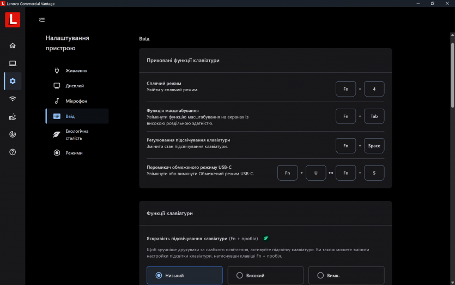This screenshot has width=455, height=285.
Task: Click the red Lenovo L logo
Action: tap(13, 20)
